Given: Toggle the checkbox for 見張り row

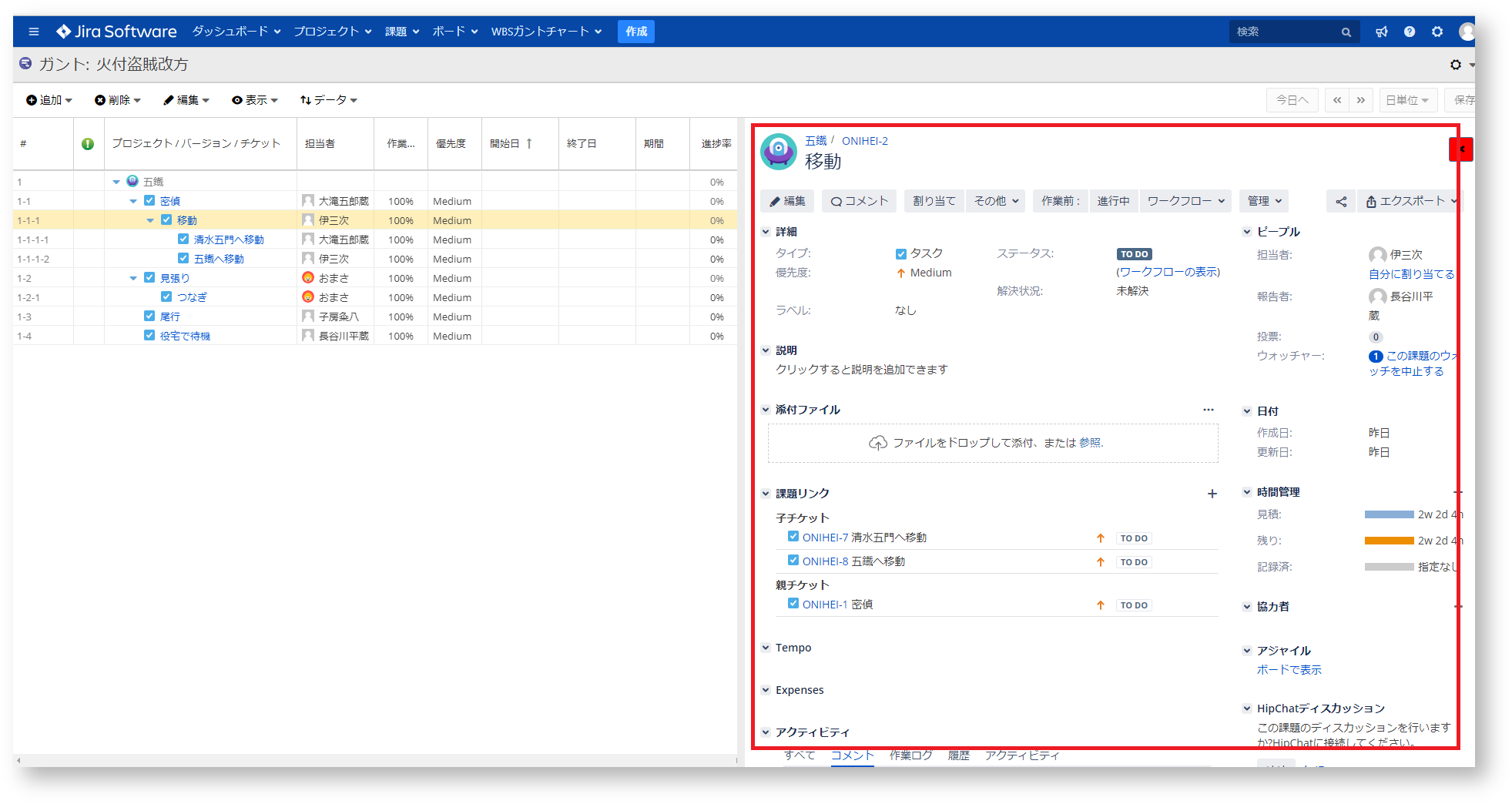Looking at the screenshot, I should (149, 277).
